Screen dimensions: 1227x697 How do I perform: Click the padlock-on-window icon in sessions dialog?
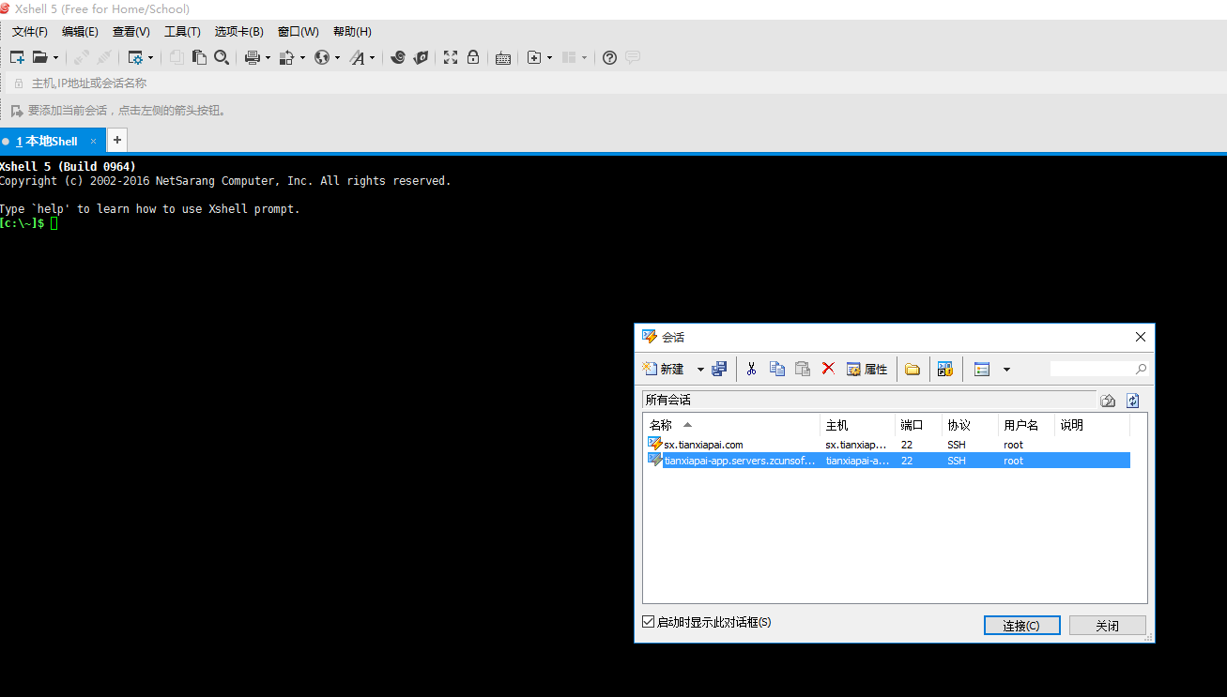pos(945,370)
